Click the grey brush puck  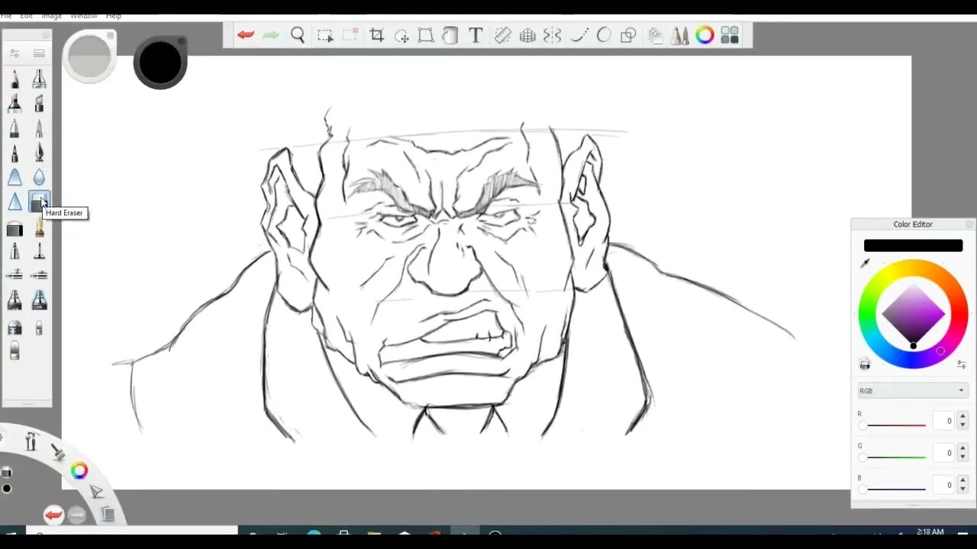pos(89,56)
